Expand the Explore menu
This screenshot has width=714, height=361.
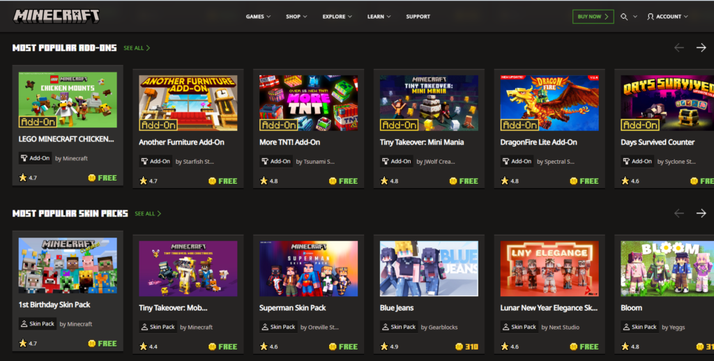[x=337, y=17]
